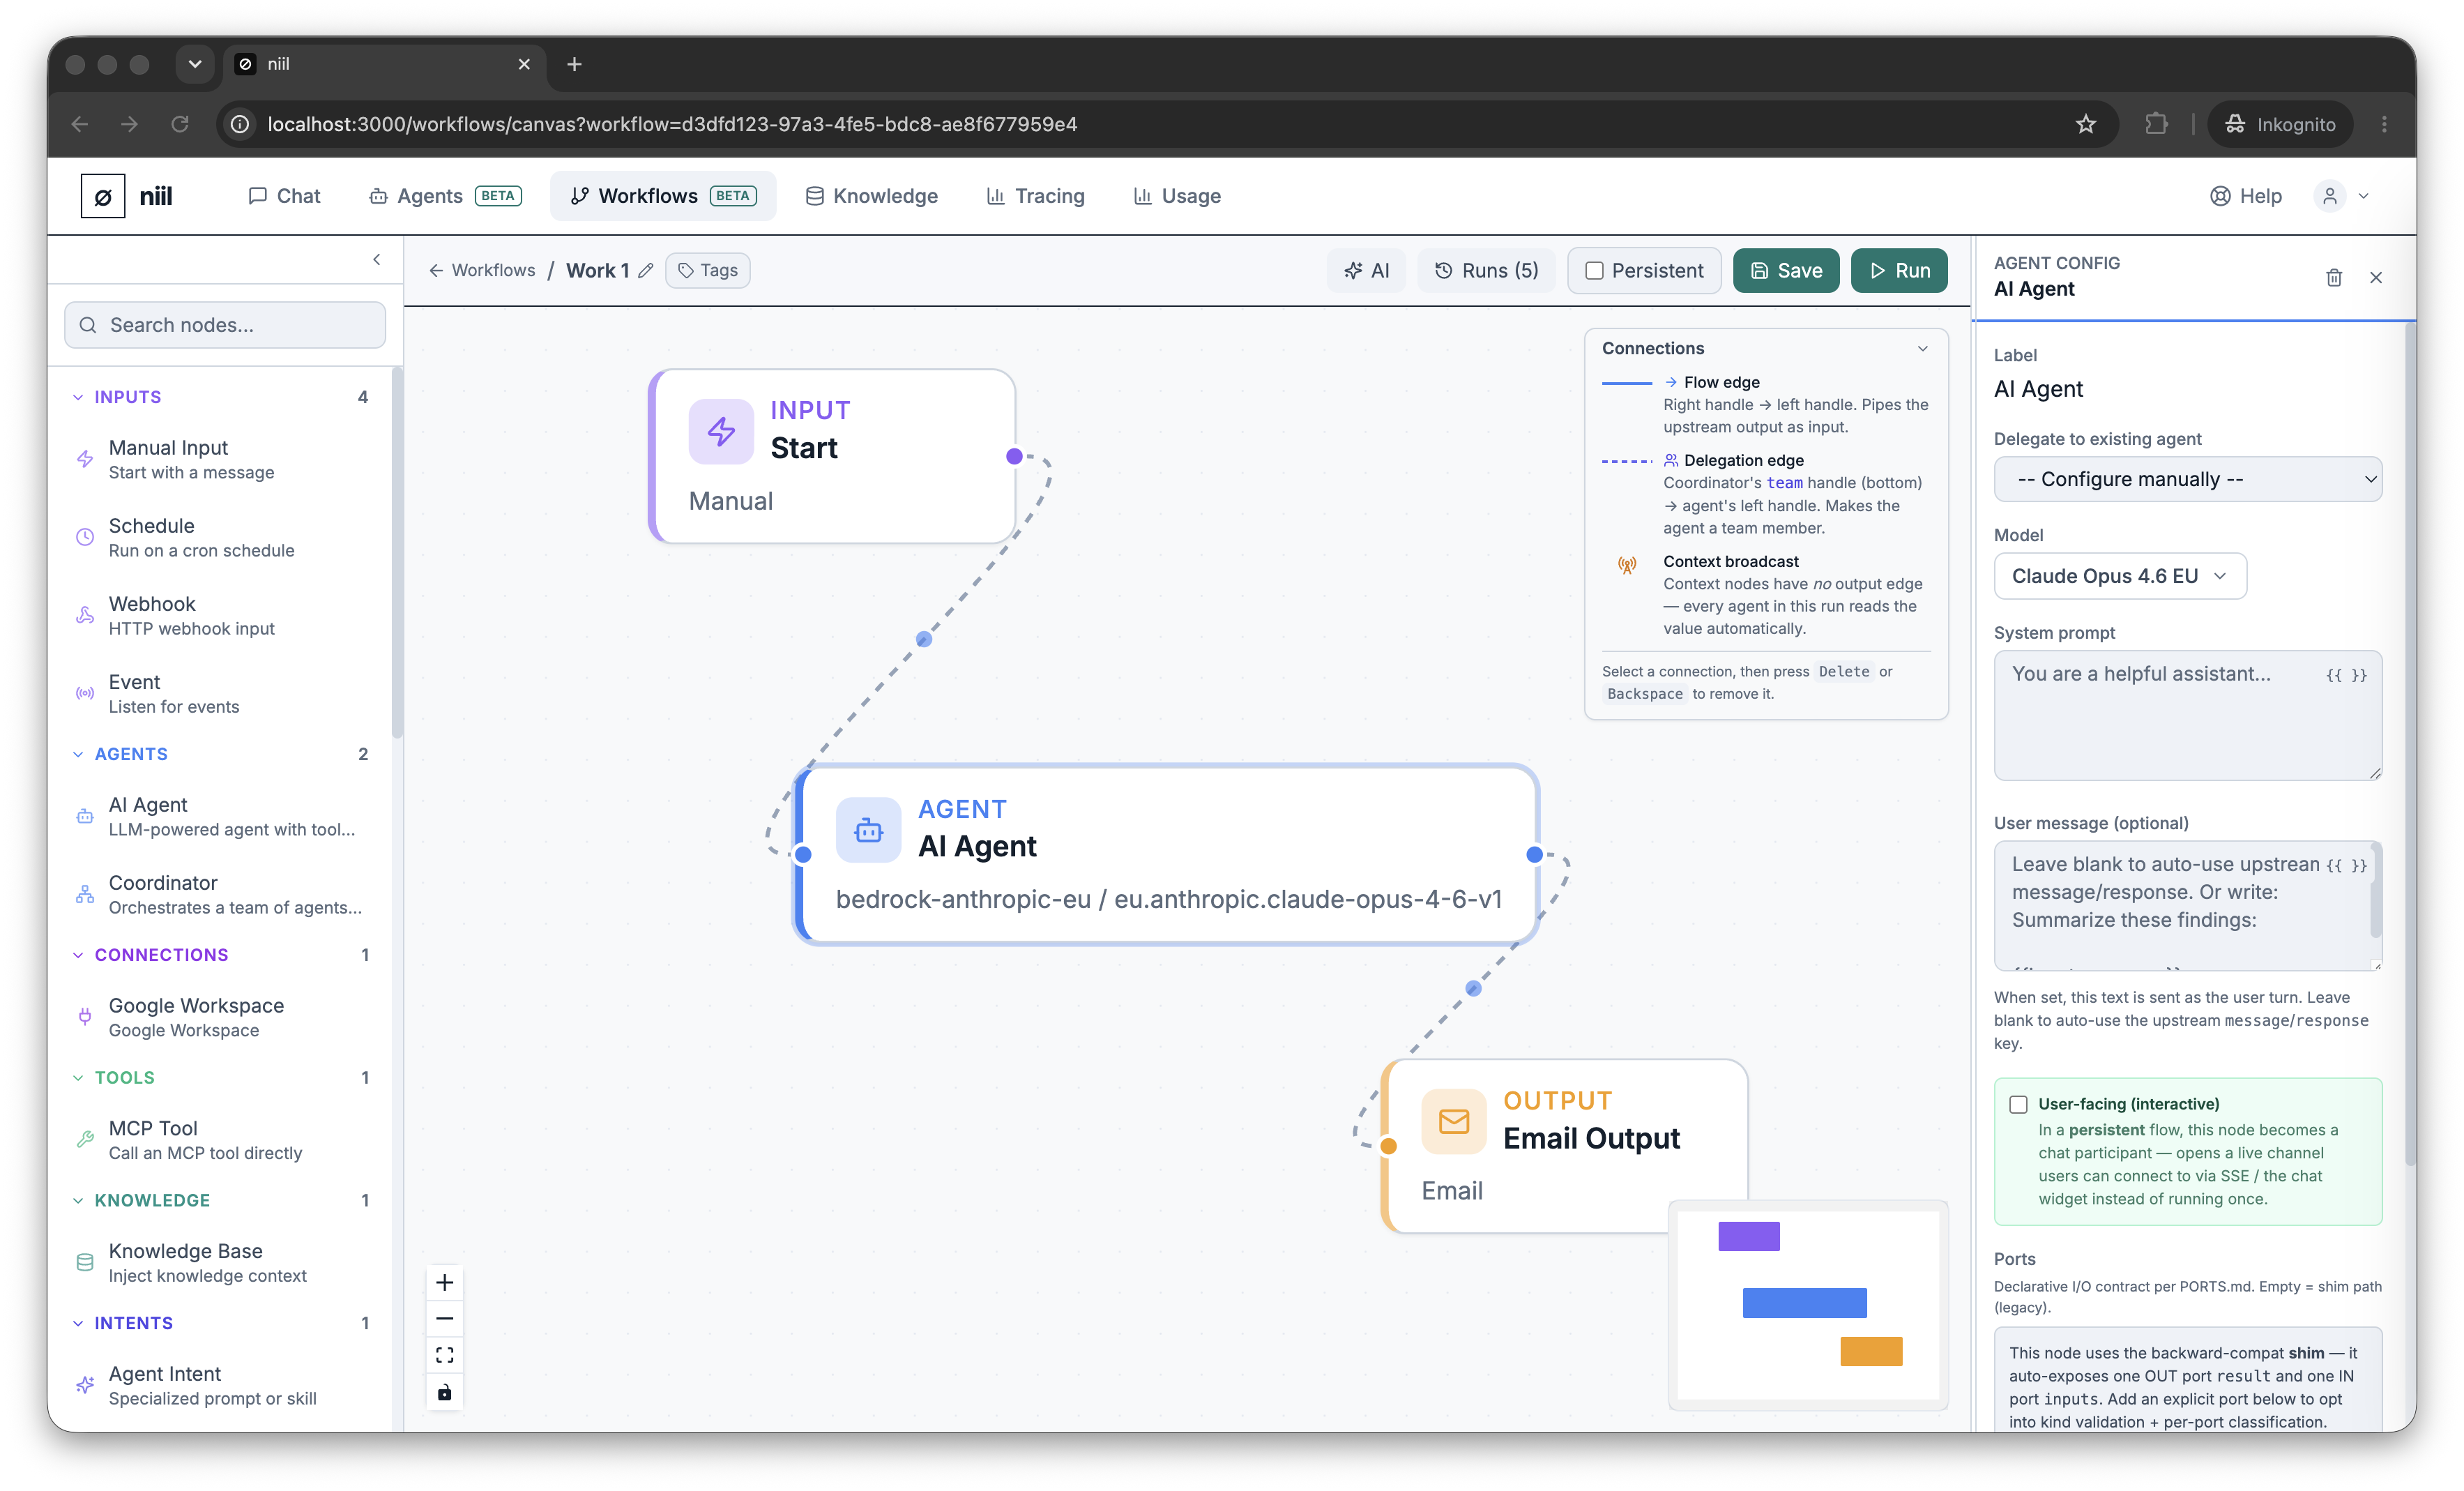Click the Schedule clock icon
This screenshot has height=1491, width=2464.
click(85, 537)
